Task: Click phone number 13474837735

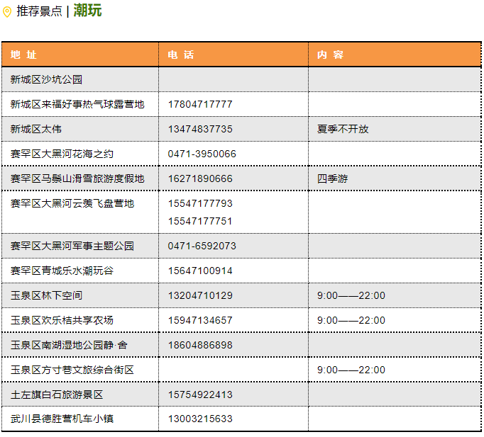Action: point(200,129)
